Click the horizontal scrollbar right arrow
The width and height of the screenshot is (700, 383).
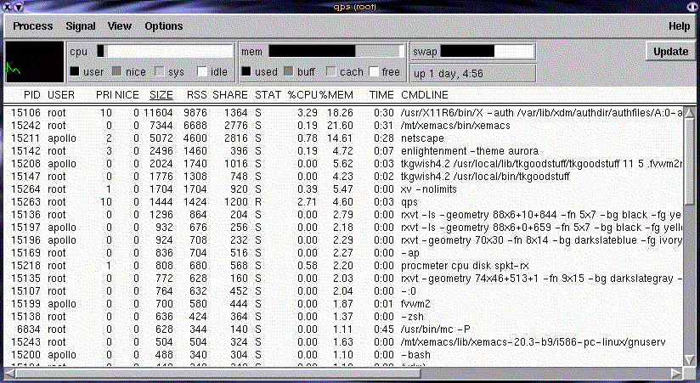[x=675, y=373]
